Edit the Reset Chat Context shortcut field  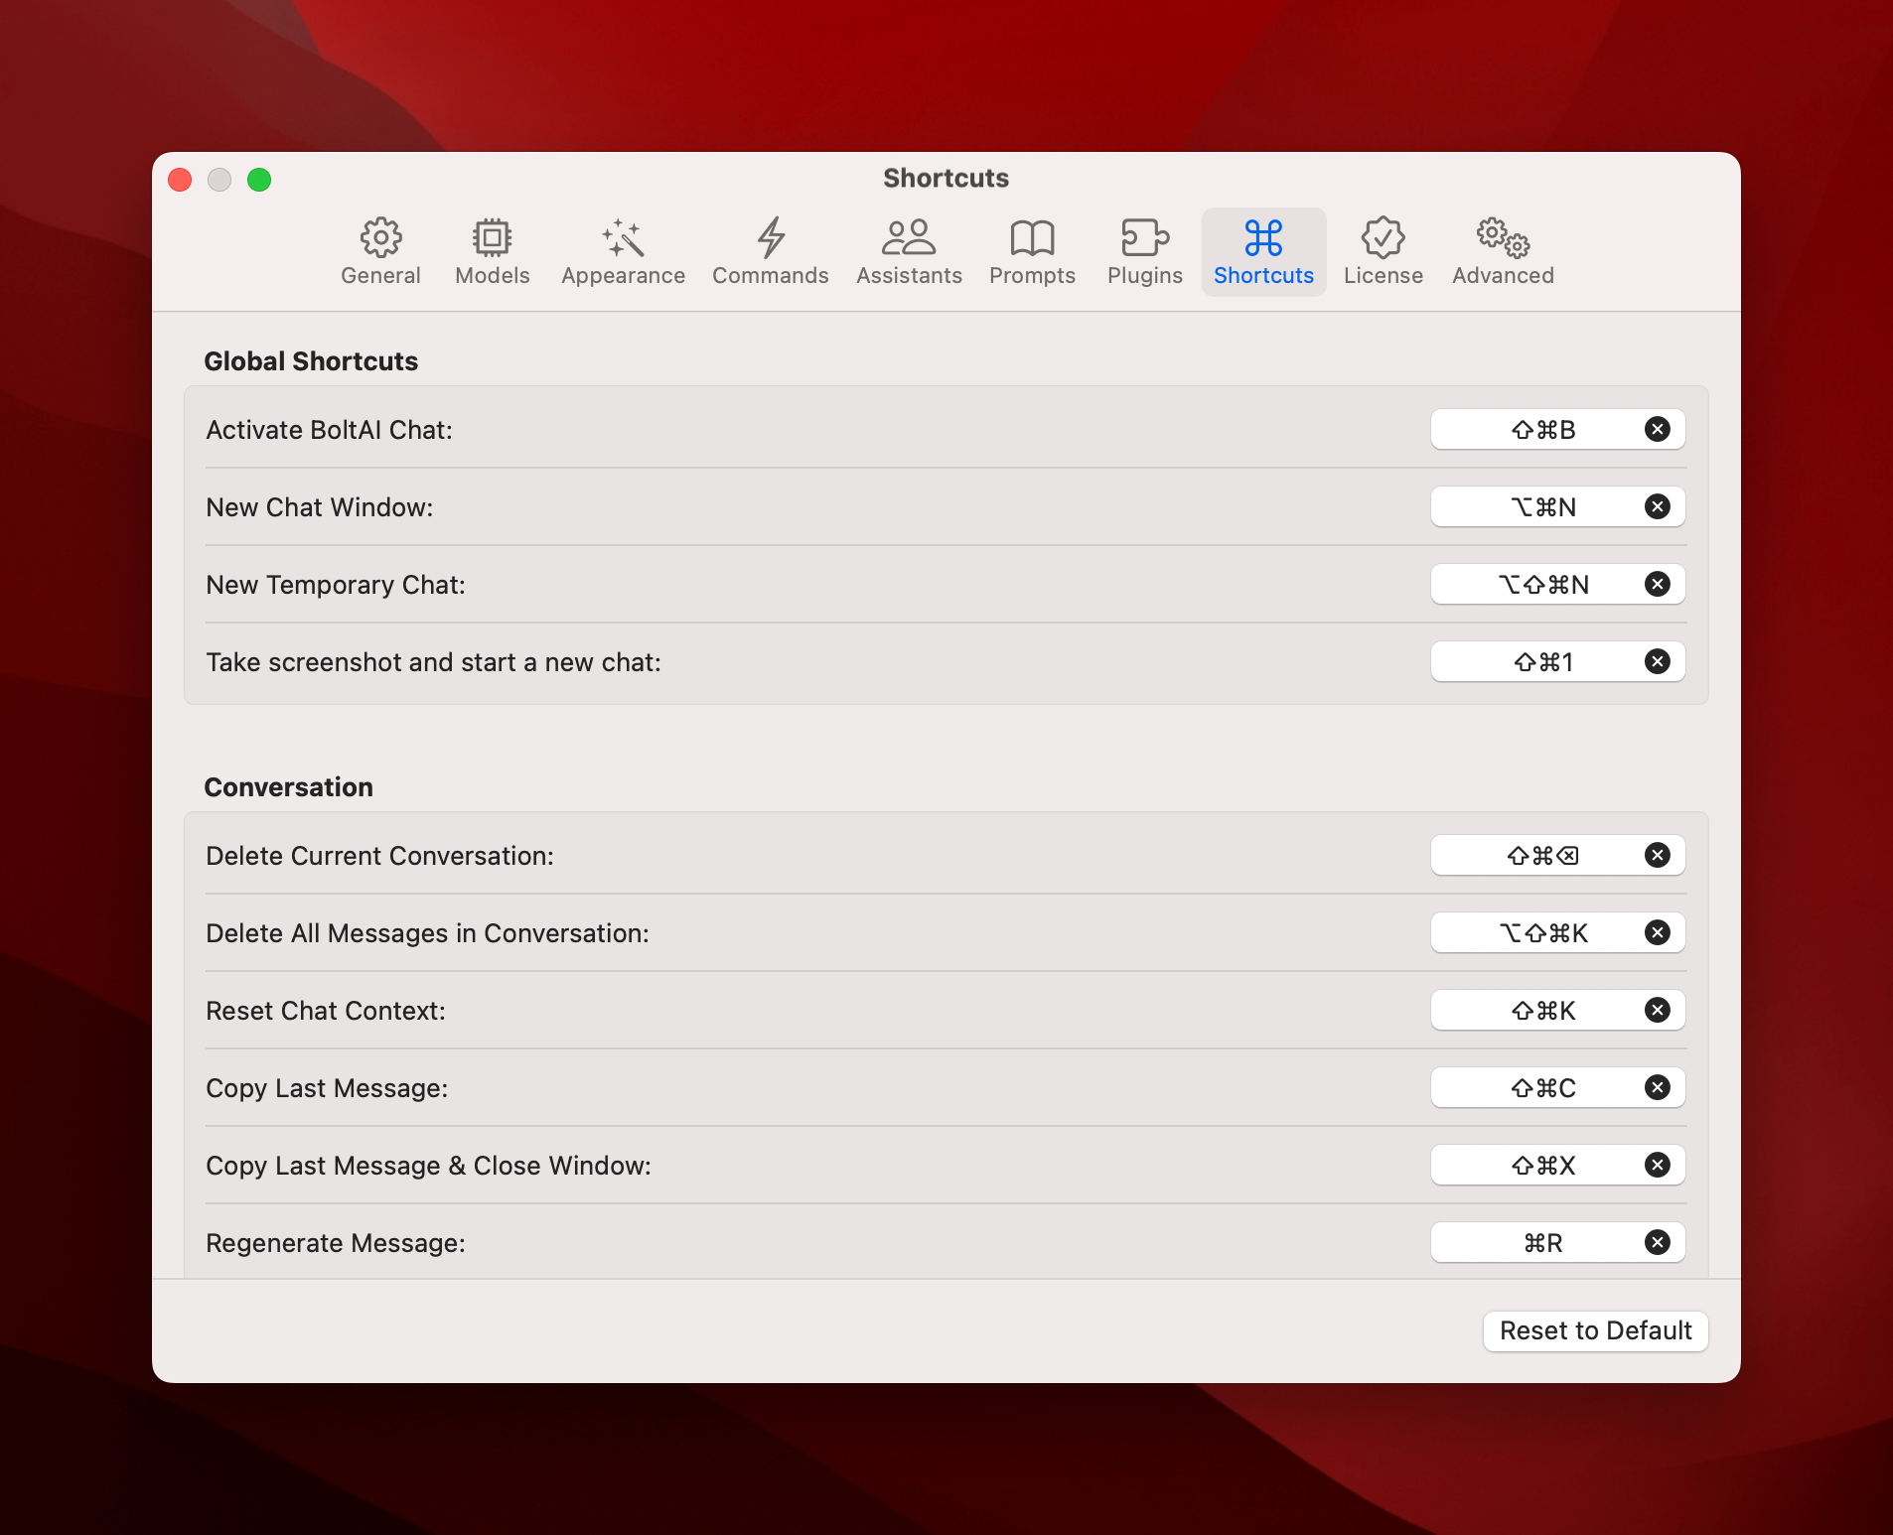click(1541, 1010)
